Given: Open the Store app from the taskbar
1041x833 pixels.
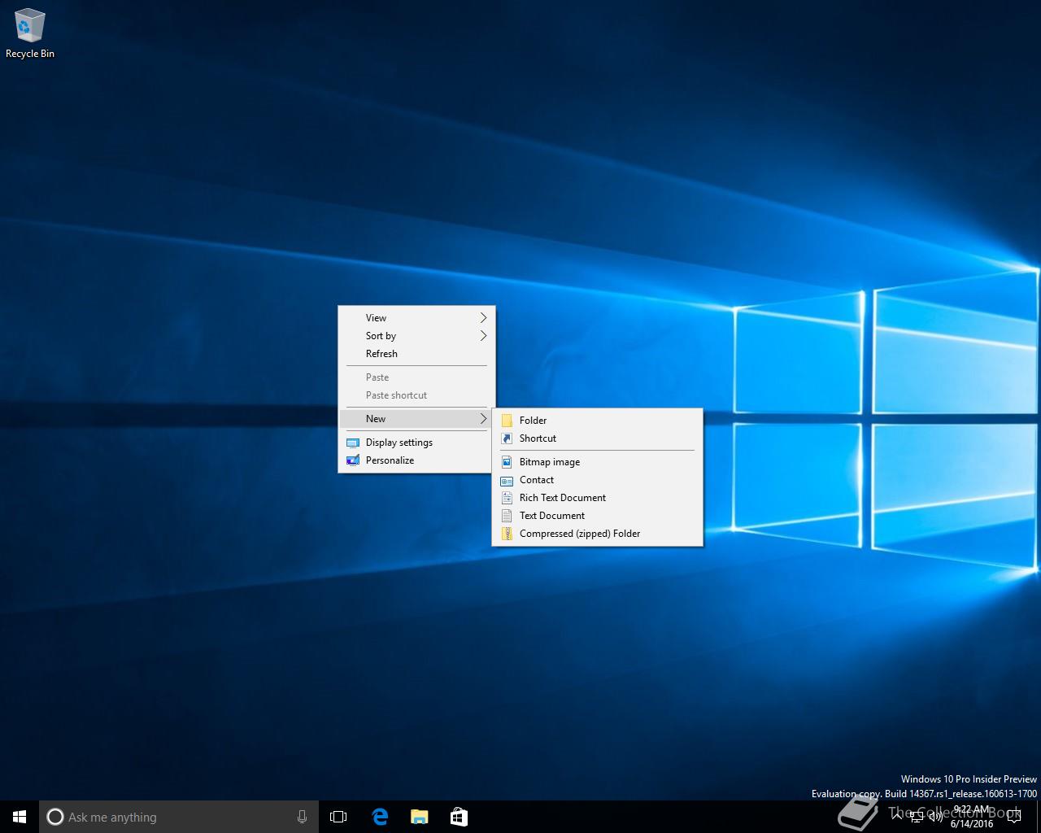Looking at the screenshot, I should pyautogui.click(x=459, y=817).
